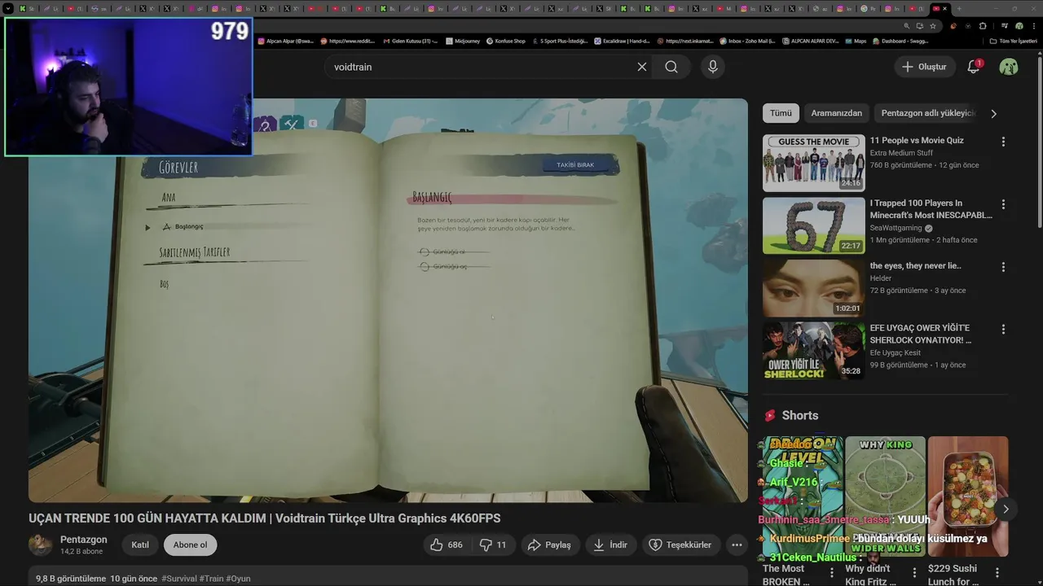Open the tab search dropdown arrow
Image resolution: width=1043 pixels, height=586 pixels.
click(x=8, y=8)
